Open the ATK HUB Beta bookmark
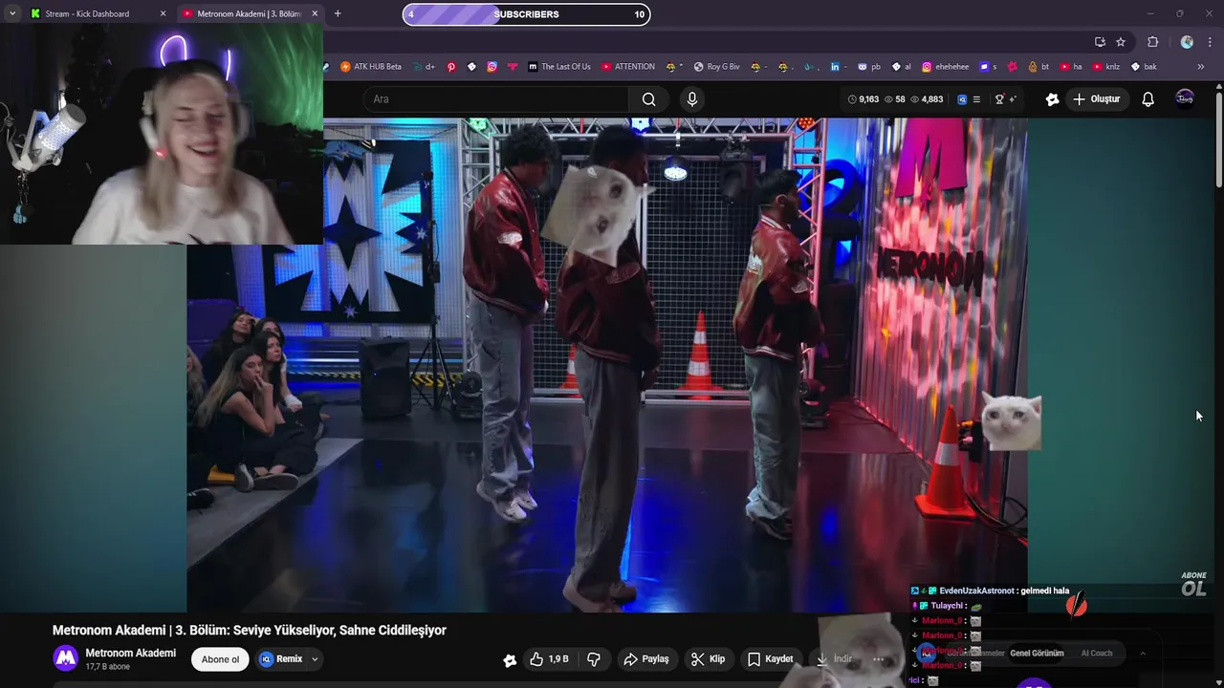1224x688 pixels. coord(371,67)
